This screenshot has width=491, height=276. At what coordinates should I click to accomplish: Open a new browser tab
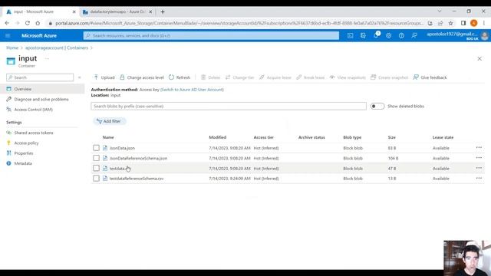point(163,11)
